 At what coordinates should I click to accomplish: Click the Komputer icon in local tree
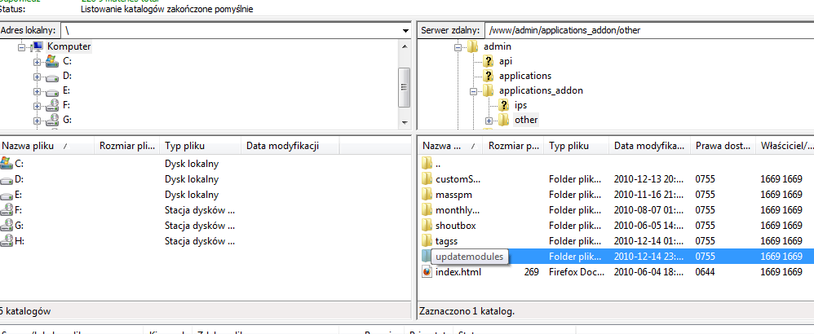click(38, 46)
